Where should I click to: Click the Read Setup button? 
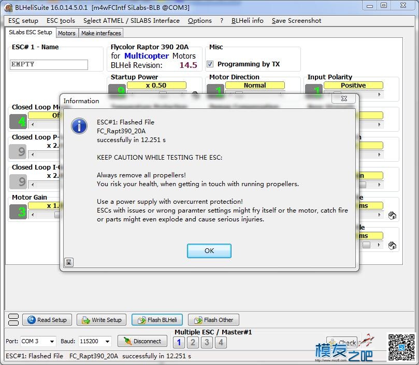pos(47,320)
